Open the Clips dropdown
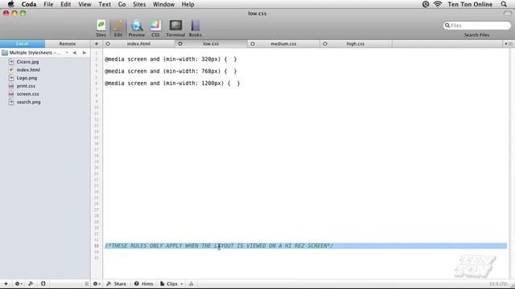 tap(171, 283)
